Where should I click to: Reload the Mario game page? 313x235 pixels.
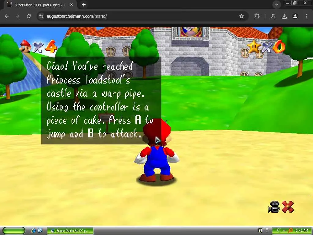click(29, 16)
